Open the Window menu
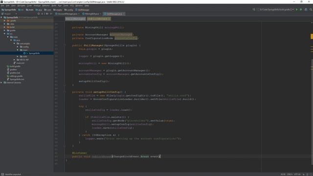Viewport: 313px width, 176px height. [79, 5]
